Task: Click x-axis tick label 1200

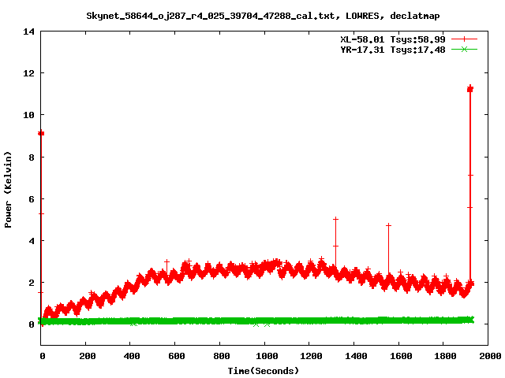Action: click(x=311, y=356)
